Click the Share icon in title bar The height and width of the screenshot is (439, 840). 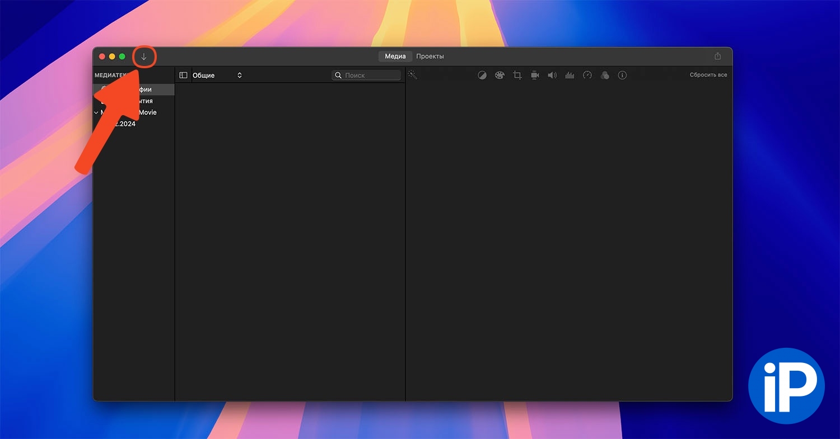717,56
